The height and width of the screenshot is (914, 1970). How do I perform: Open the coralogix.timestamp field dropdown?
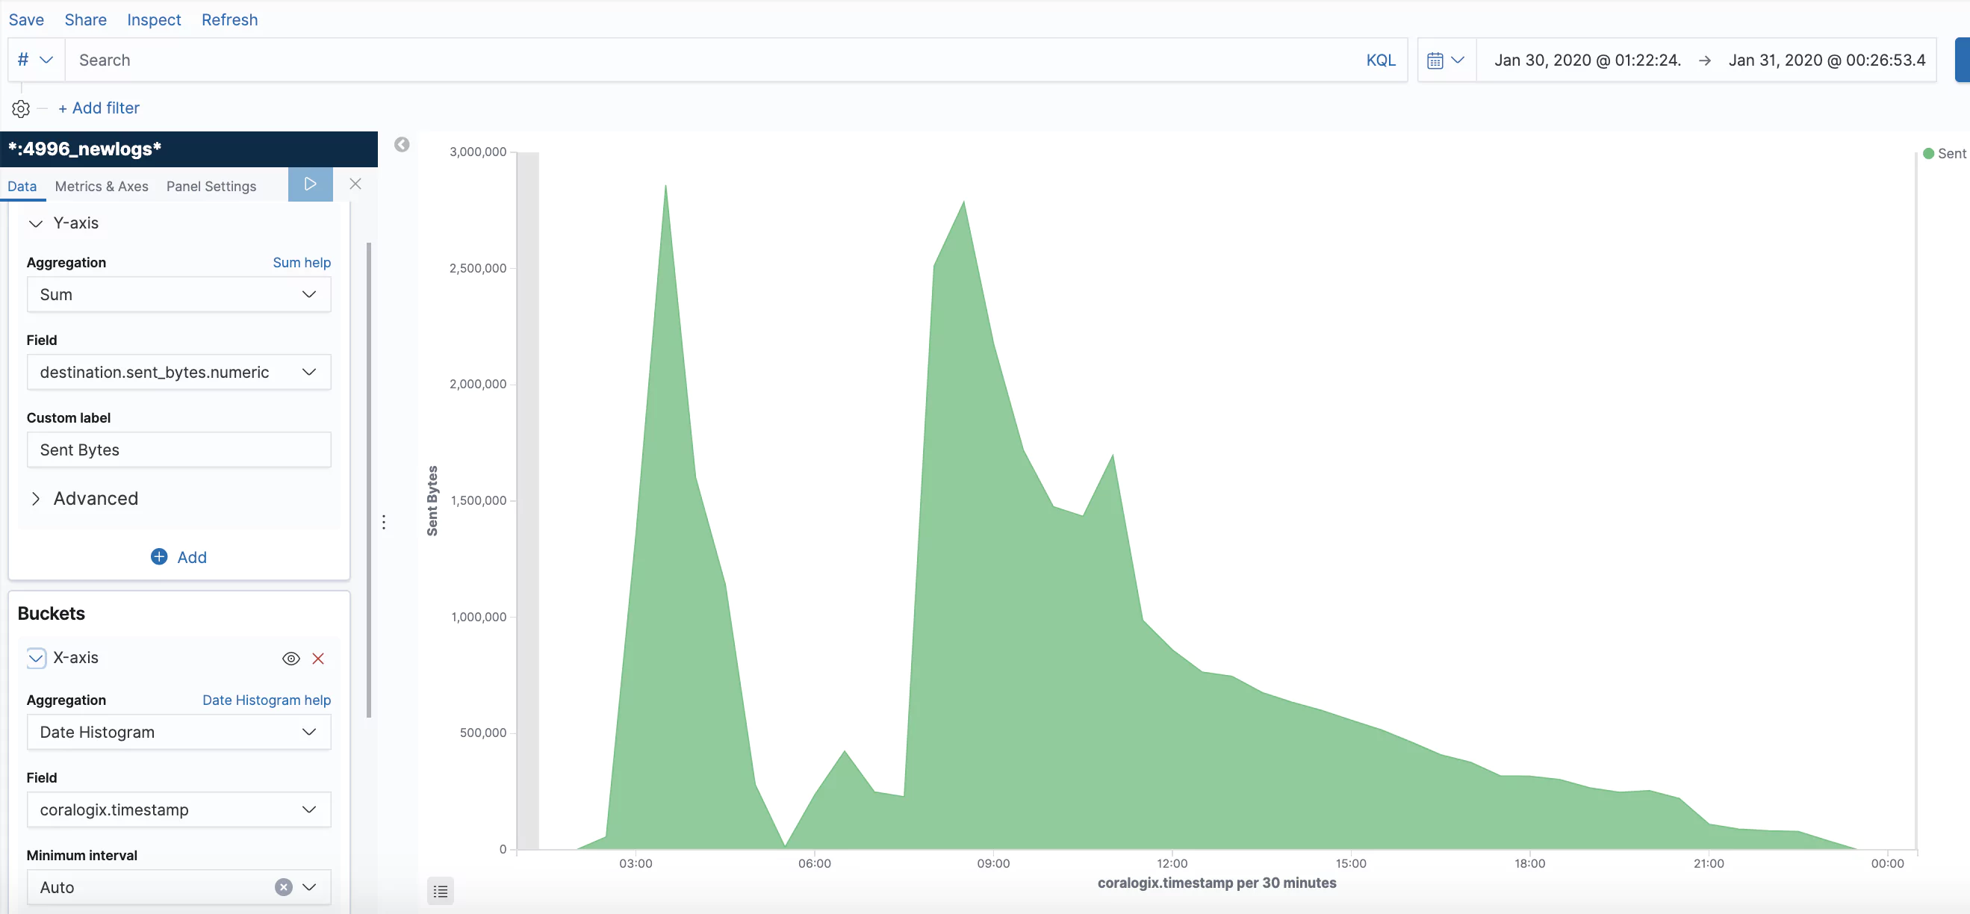pyautogui.click(x=178, y=810)
